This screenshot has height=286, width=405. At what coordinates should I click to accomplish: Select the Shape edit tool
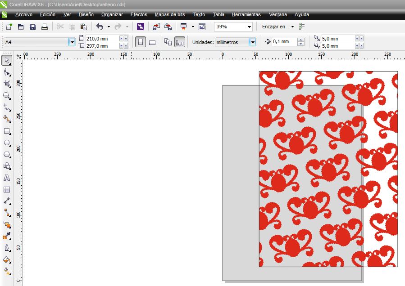pyautogui.click(x=7, y=72)
